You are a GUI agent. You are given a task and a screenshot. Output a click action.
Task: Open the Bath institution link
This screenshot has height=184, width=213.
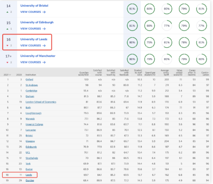tap(28, 108)
